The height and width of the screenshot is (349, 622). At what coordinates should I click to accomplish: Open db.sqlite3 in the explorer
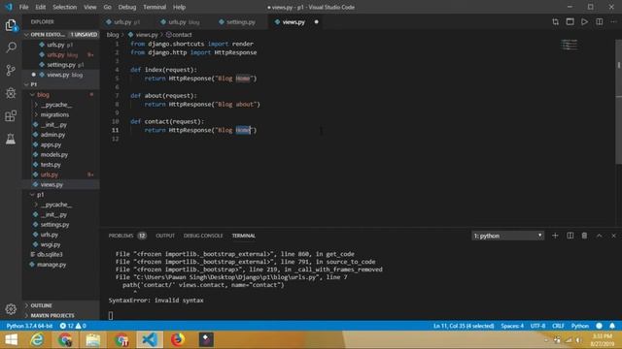click(50, 254)
